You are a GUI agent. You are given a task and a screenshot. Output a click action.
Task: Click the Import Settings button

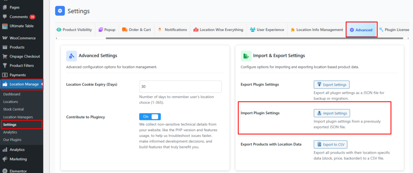point(332,113)
